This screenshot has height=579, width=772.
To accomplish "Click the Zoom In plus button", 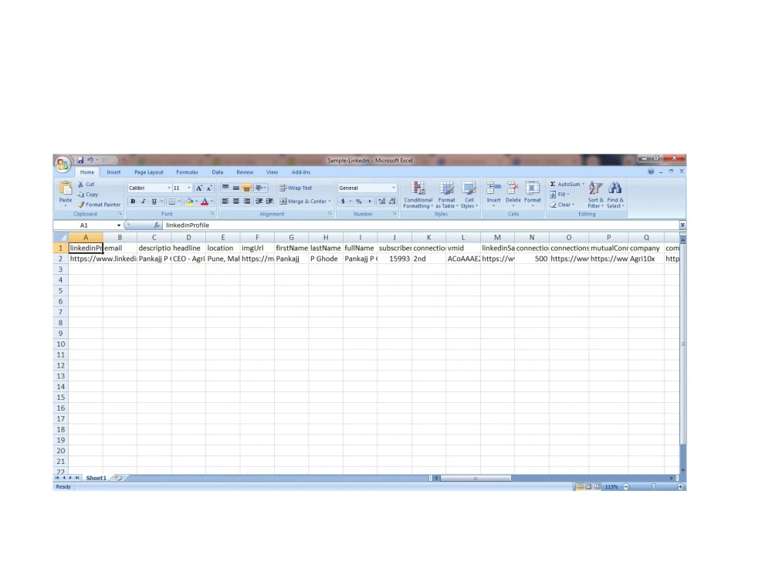I will pyautogui.click(x=680, y=487).
